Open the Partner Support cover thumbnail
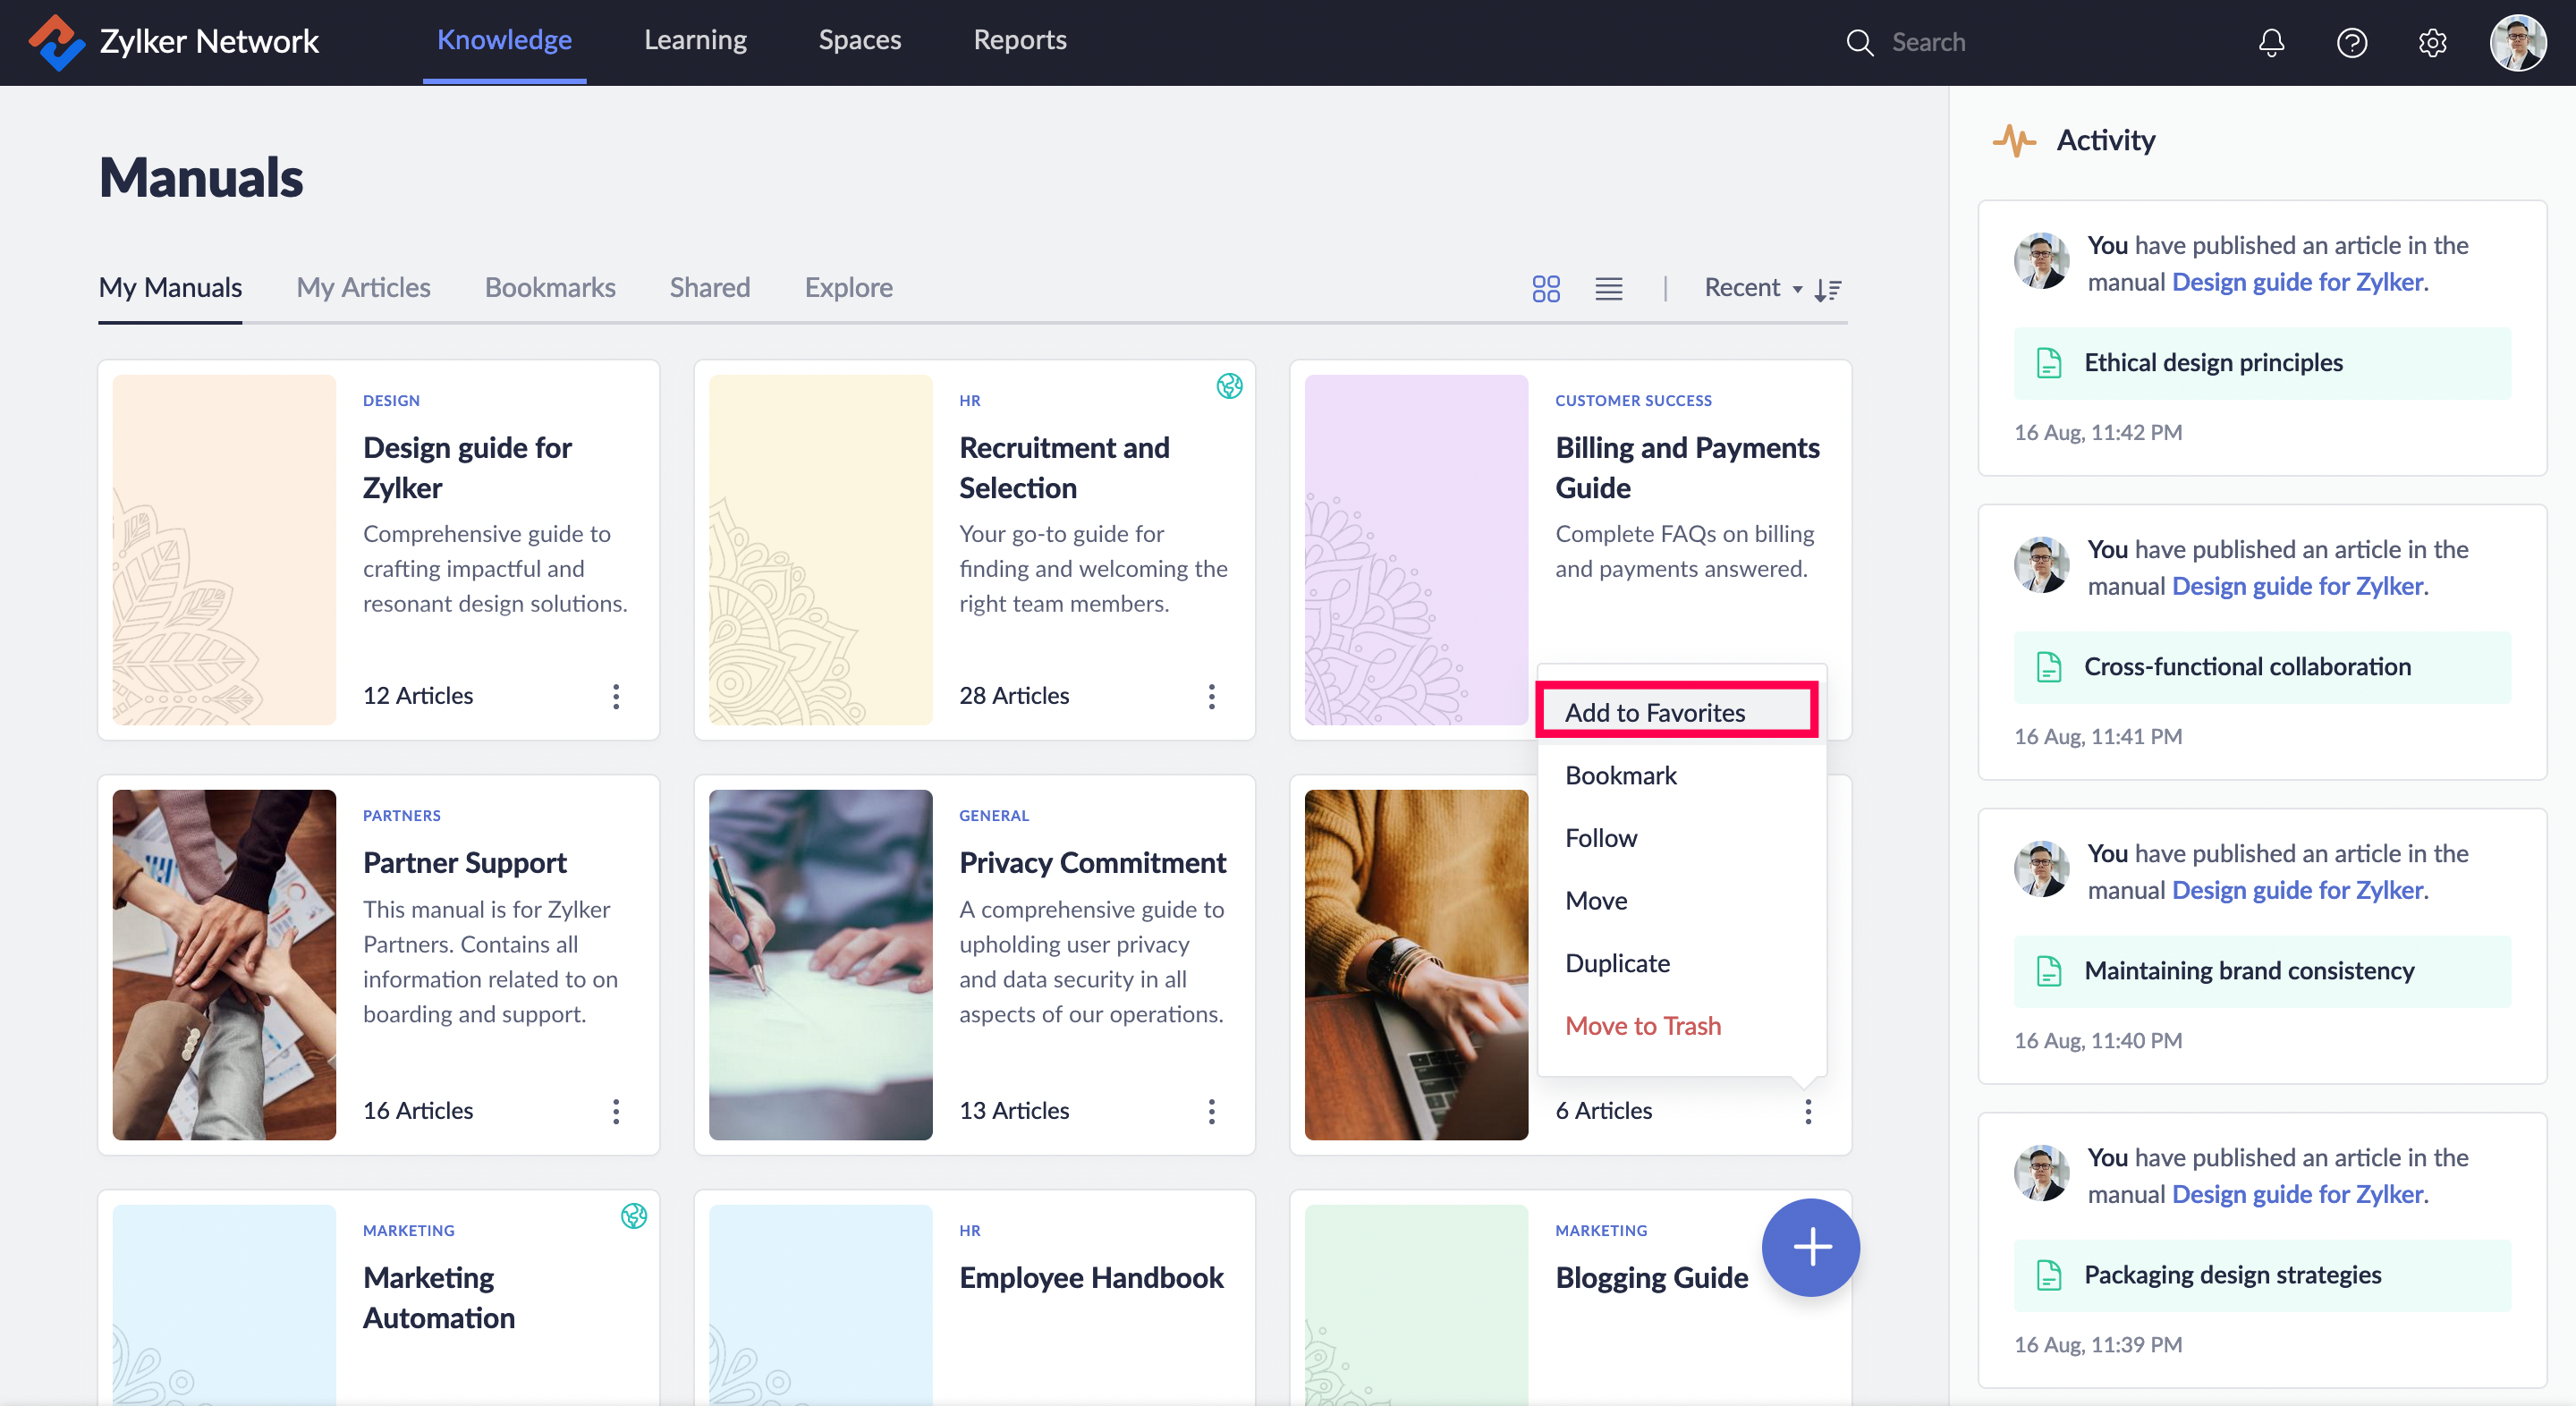This screenshot has height=1406, width=2576. [224, 964]
